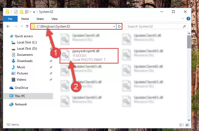Screen dimensions: 199x131
Task: Unpin Music using its pin icon
Action: 51,67
